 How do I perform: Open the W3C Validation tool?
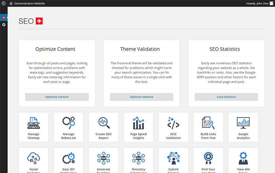click(173, 127)
